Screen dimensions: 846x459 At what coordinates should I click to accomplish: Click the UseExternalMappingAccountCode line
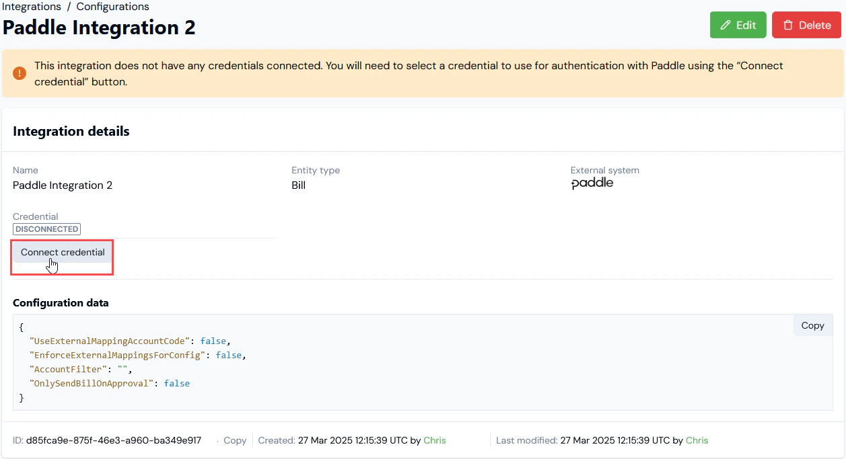[130, 341]
